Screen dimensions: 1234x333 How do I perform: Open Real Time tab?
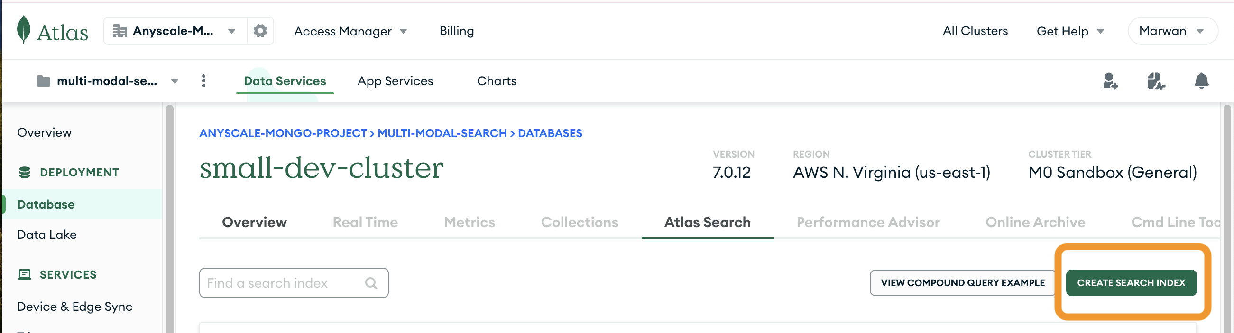[365, 222]
